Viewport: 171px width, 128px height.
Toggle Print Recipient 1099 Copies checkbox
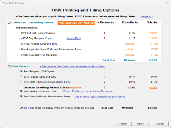(x=21, y=72)
